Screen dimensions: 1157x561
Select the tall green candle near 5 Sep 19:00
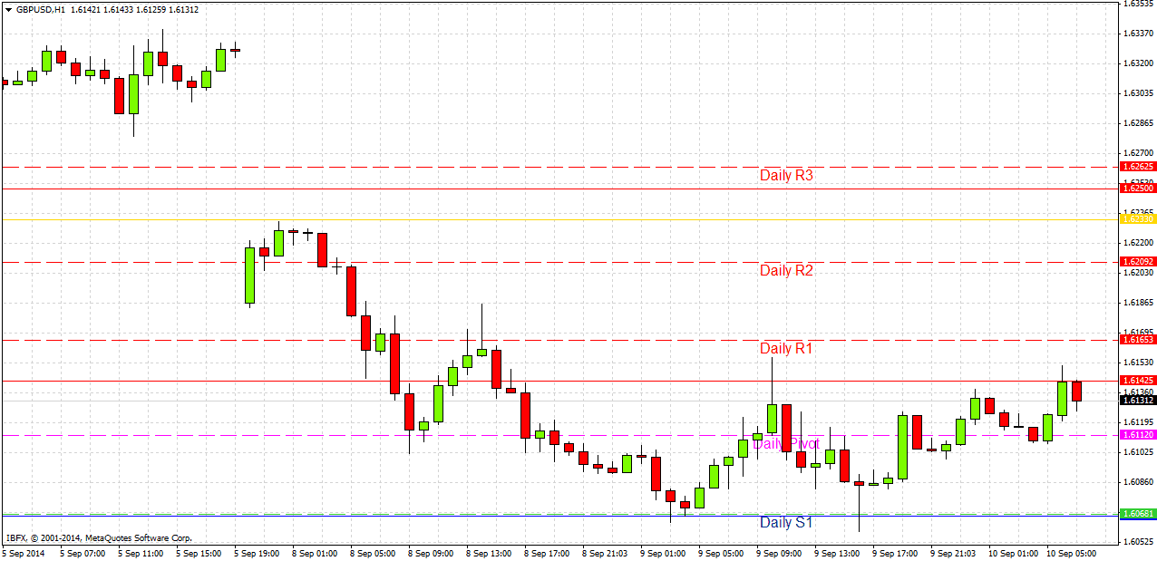[x=251, y=276]
